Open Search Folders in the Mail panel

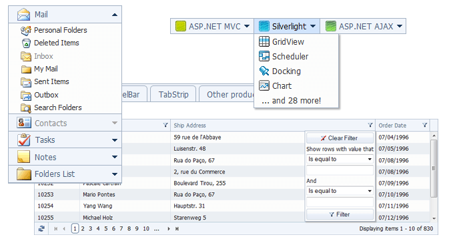58,107
